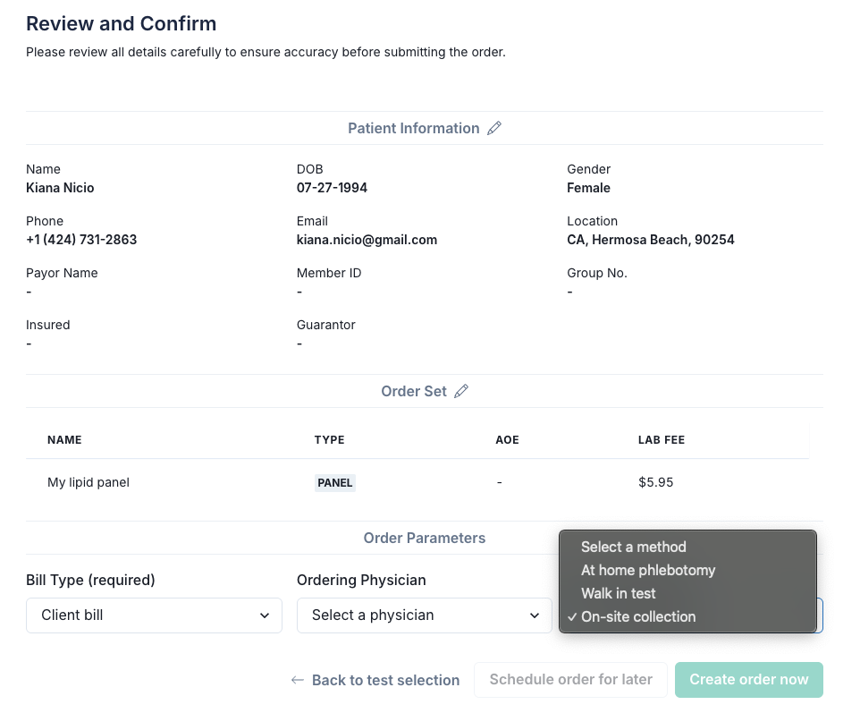Click the chevron in the Client bill field
This screenshot has width=860, height=713.
265,615
